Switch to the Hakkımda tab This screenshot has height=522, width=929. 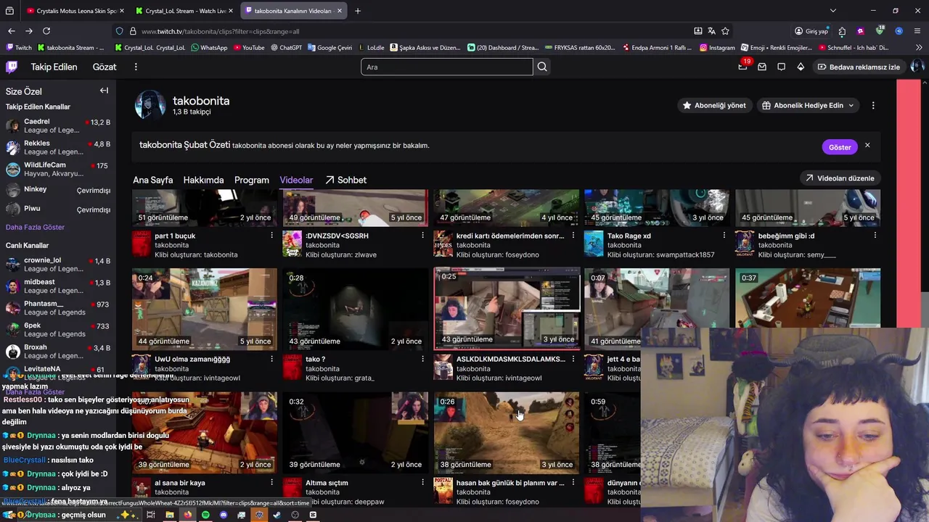203,180
